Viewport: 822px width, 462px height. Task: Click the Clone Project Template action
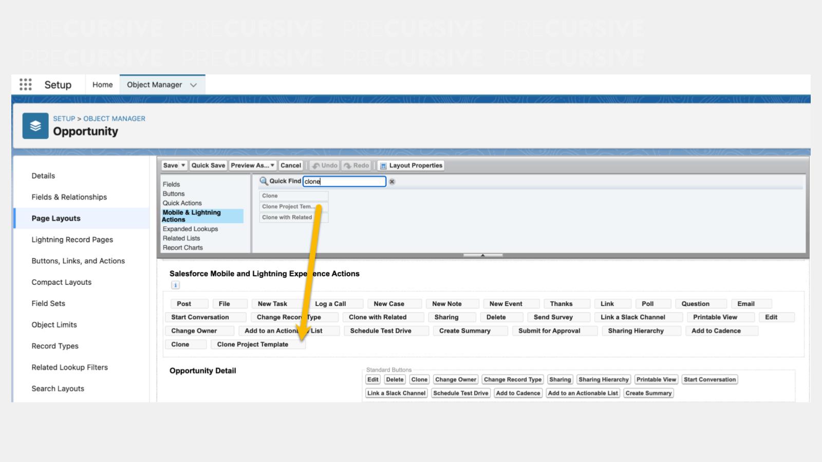coord(258,344)
